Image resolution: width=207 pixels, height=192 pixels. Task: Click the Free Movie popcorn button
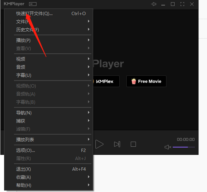pyautogui.click(x=146, y=81)
